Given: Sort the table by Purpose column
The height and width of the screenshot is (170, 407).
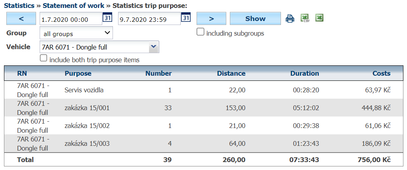Looking at the screenshot, I should click(x=78, y=73).
